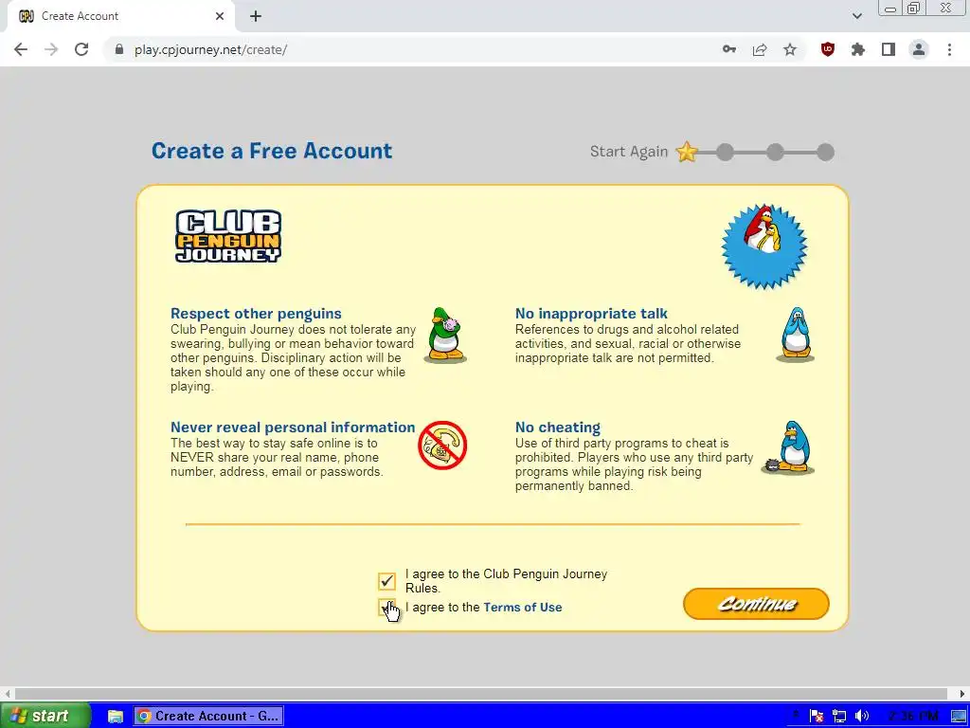The height and width of the screenshot is (728, 970).
Task: Open the Chrome profile avatar
Action: pos(919,49)
